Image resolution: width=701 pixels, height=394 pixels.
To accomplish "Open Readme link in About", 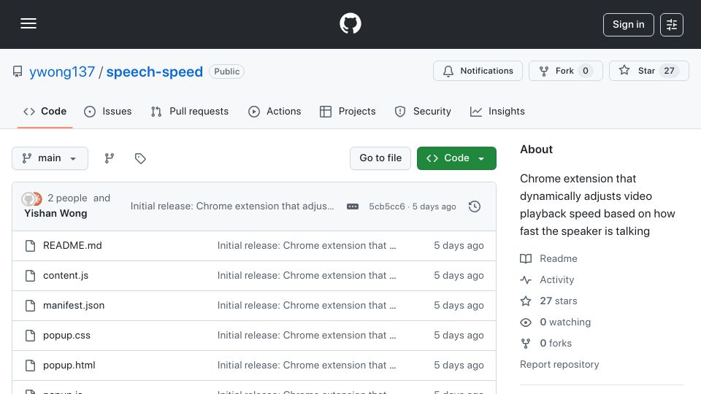I will coord(548,258).
